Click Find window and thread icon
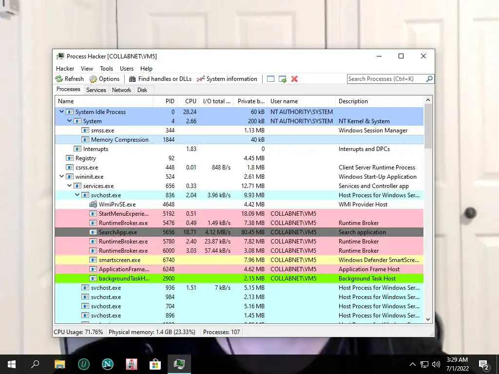The width and height of the screenshot is (499, 374). pyautogui.click(x=282, y=79)
